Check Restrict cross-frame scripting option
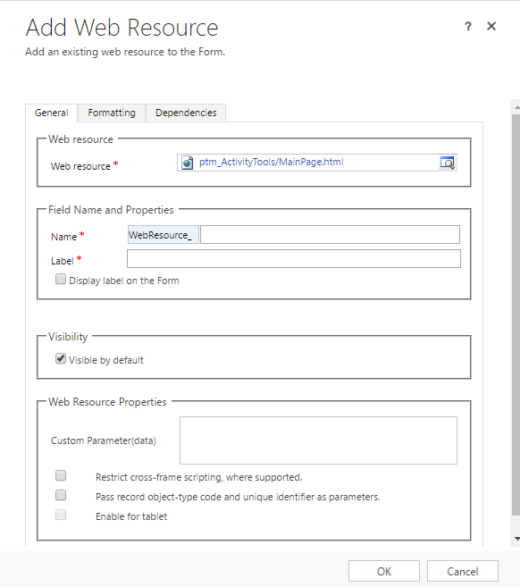Image resolution: width=520 pixels, height=587 pixels. (x=61, y=475)
